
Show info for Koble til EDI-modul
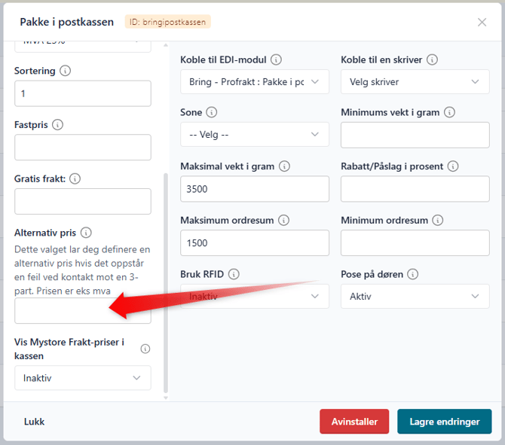pyautogui.click(x=276, y=59)
